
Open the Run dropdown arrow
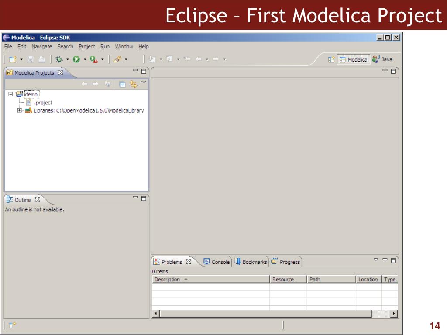(85, 59)
